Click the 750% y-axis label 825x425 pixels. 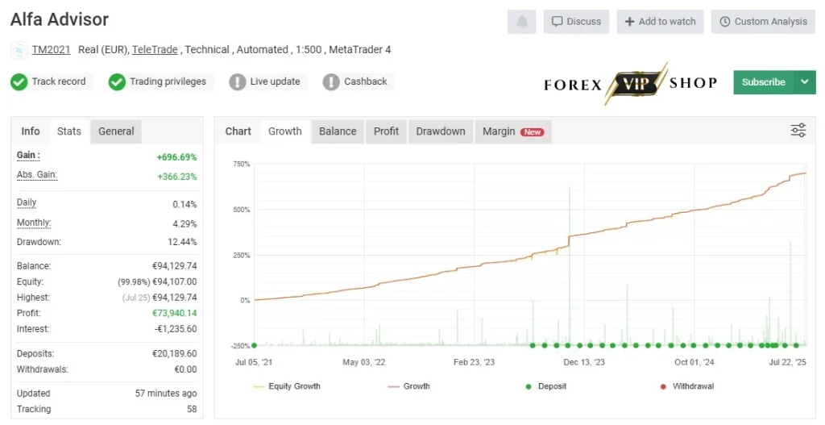coord(242,164)
